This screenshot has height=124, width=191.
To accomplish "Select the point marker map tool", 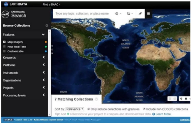I will [x=181, y=99].
